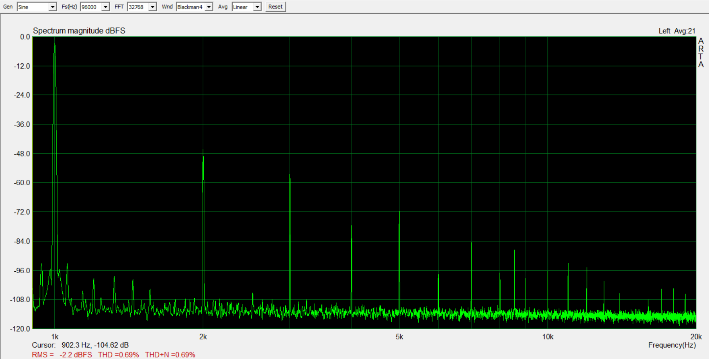Click the '-108.0' dB axis label
Image resolution: width=709 pixels, height=359 pixels.
pyautogui.click(x=20, y=299)
